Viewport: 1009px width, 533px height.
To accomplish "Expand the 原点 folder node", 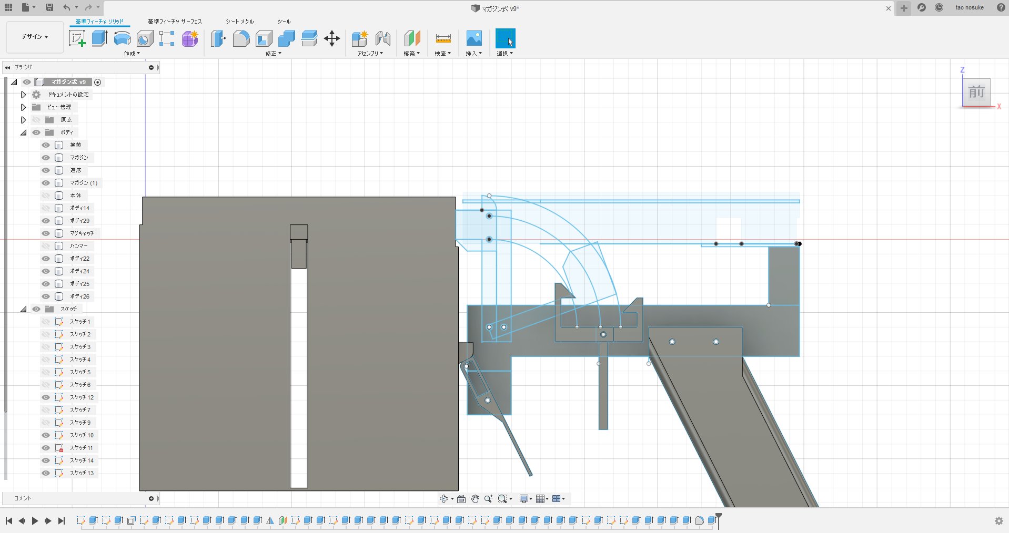I will (23, 120).
